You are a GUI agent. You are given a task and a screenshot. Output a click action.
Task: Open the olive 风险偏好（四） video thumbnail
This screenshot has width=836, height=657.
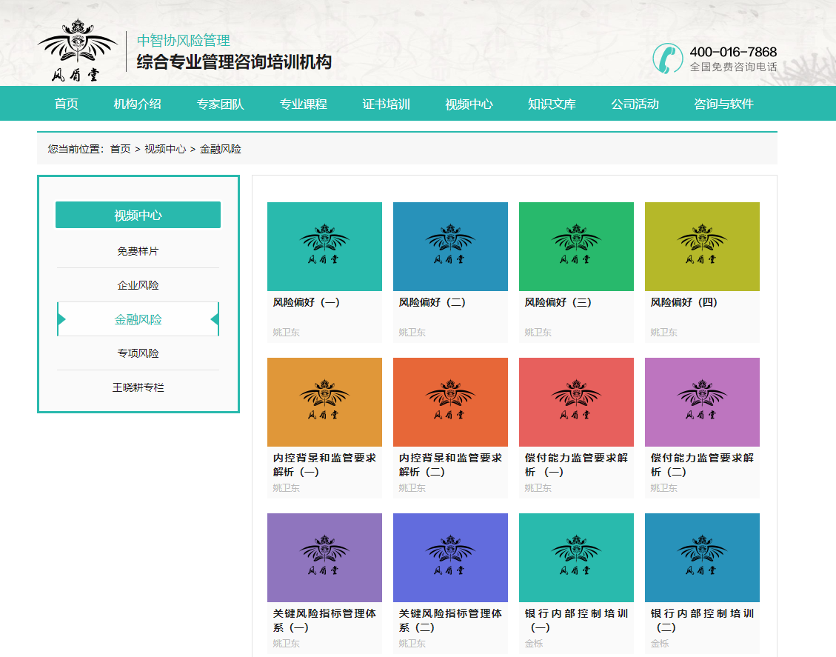click(x=702, y=247)
